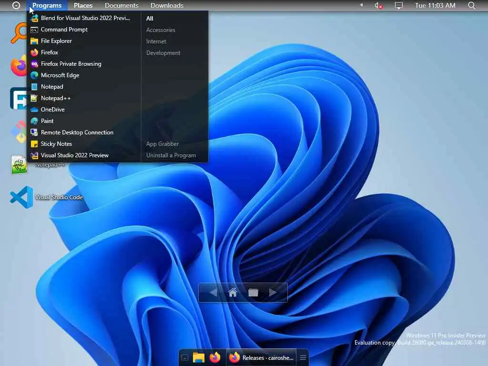This screenshot has width=488, height=366.
Task: Click the Notepad++ text in menu
Action: click(56, 98)
